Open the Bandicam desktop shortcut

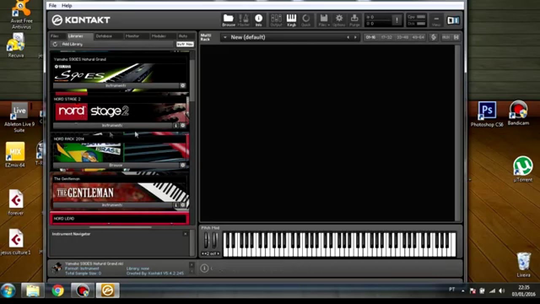(x=518, y=113)
